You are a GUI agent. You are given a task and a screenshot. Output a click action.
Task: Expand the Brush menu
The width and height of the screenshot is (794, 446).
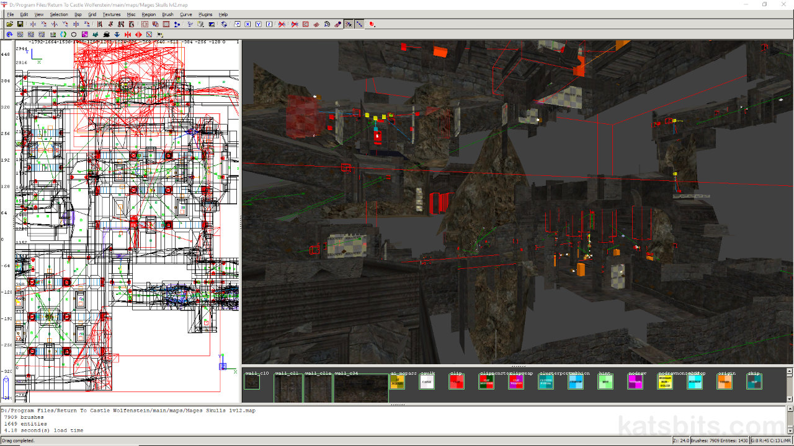pos(167,14)
